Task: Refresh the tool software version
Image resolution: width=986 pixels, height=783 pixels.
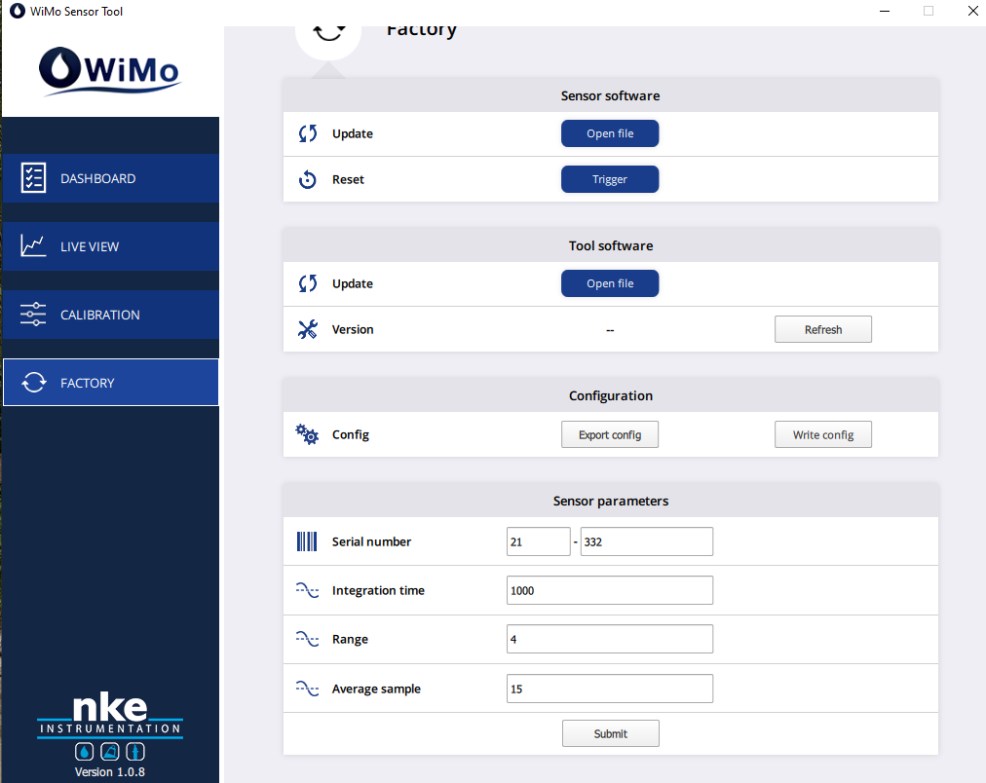Action: click(823, 329)
